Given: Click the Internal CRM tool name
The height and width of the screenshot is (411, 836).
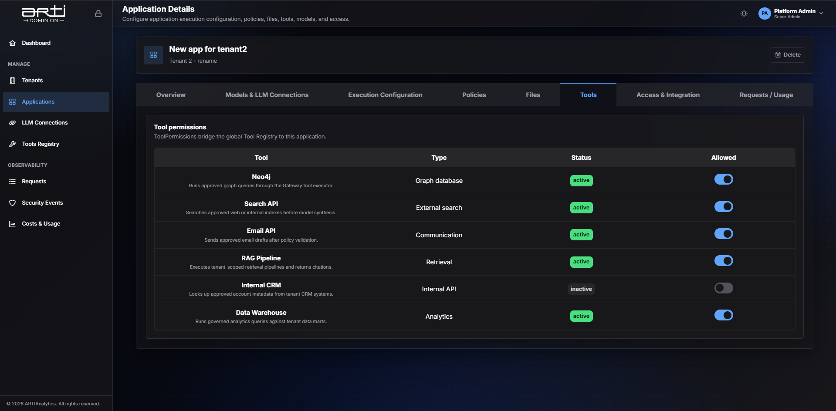Looking at the screenshot, I should [x=261, y=285].
